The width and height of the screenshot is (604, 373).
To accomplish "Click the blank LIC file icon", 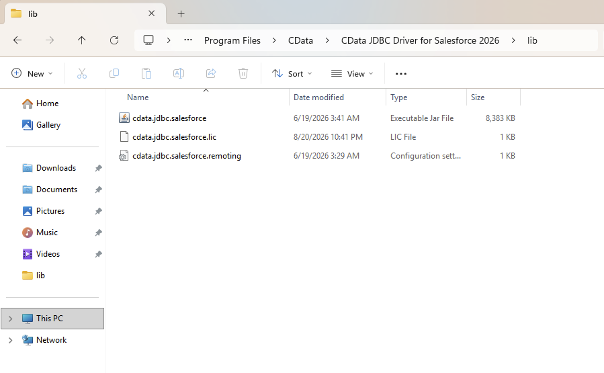I will coord(124,137).
